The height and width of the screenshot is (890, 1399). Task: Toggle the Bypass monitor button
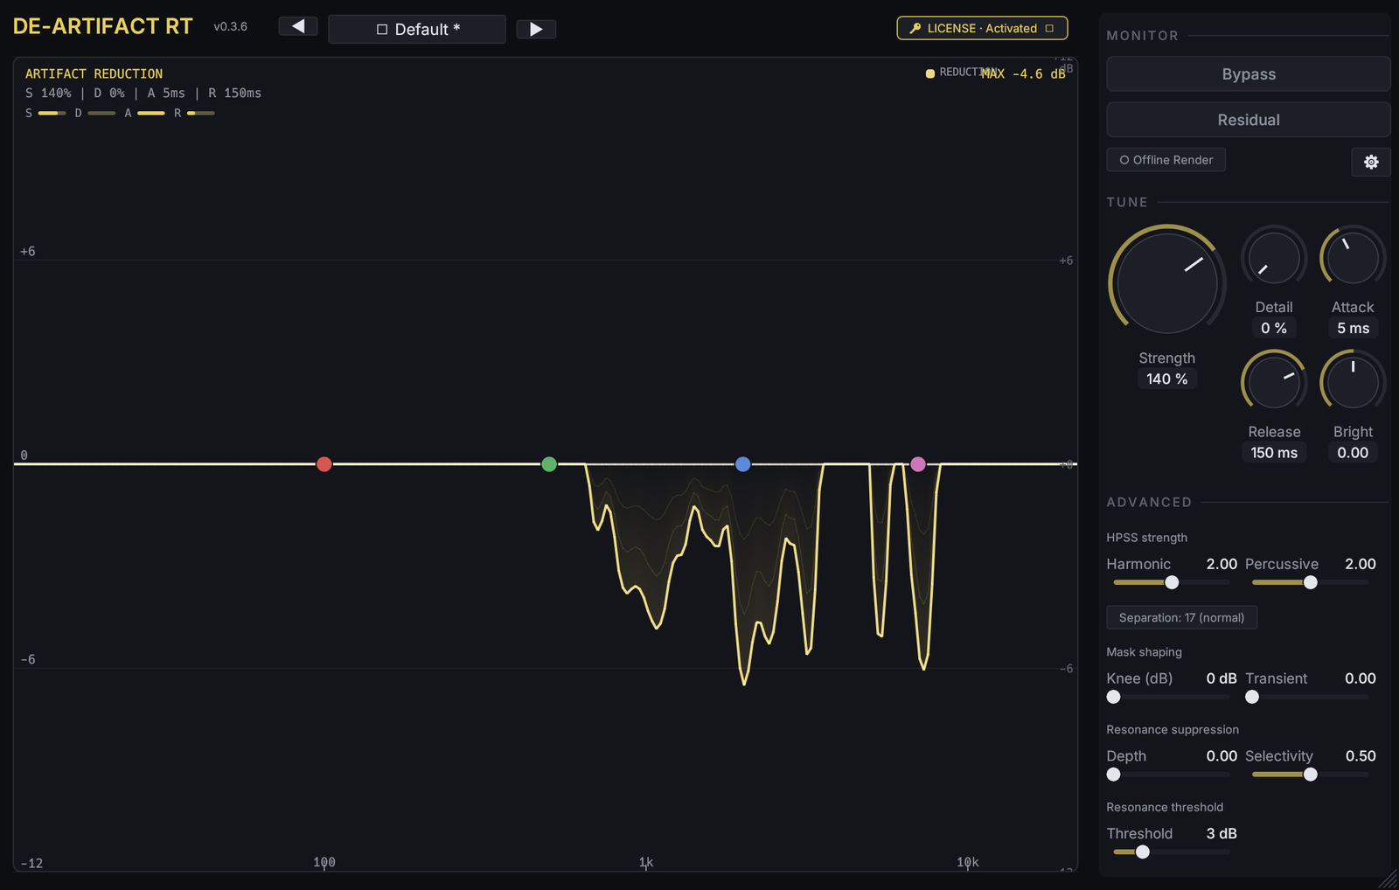click(1249, 74)
